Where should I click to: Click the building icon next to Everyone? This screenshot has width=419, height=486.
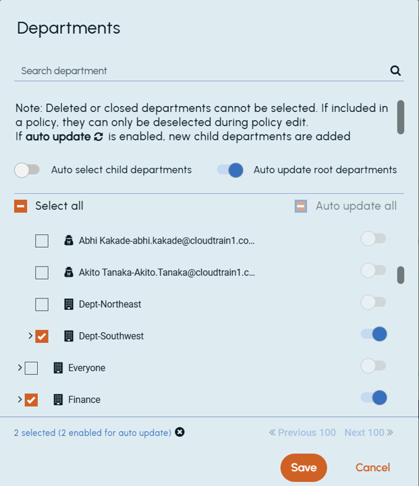58,368
